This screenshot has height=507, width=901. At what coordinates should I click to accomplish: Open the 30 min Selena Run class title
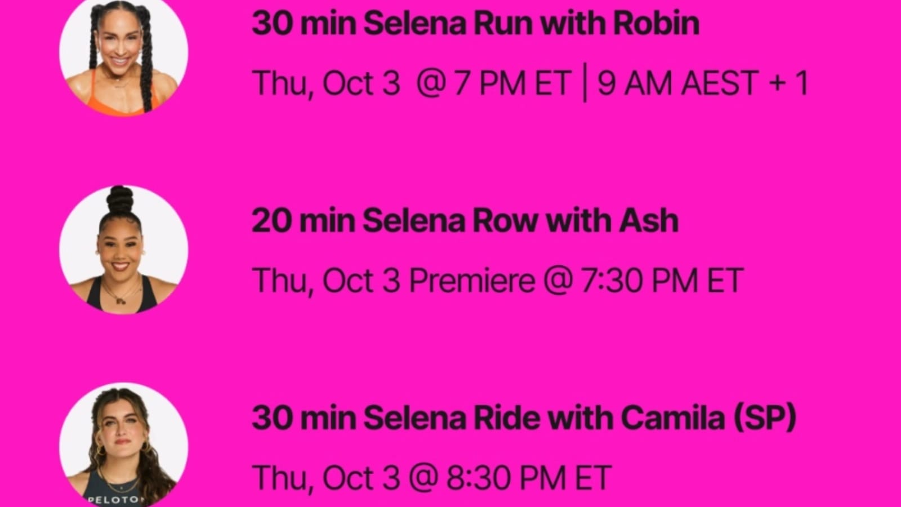click(475, 24)
